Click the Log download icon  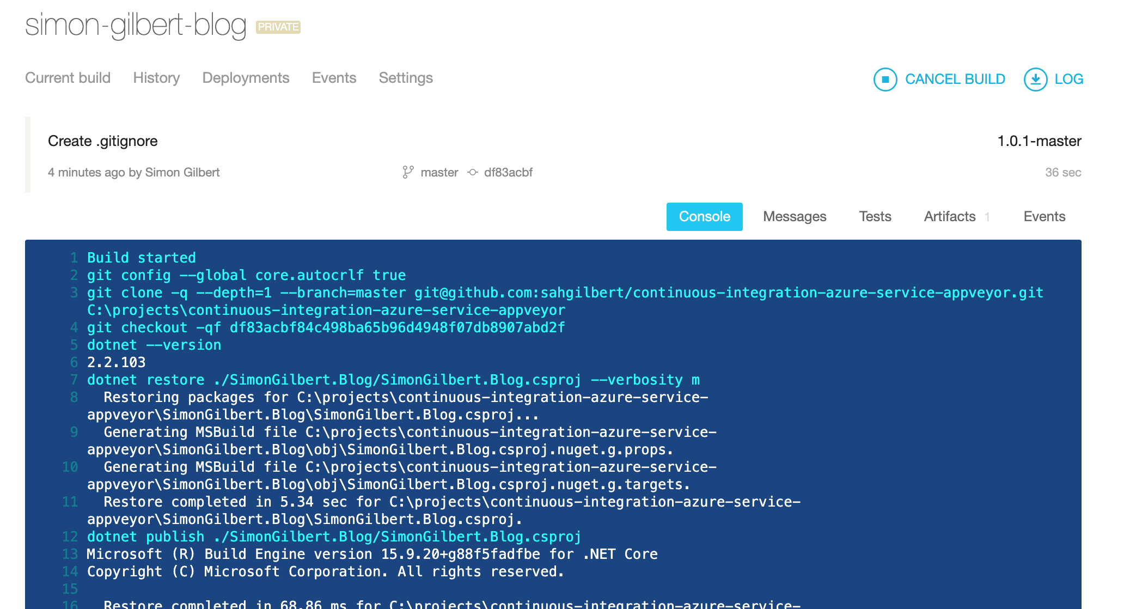pyautogui.click(x=1035, y=80)
